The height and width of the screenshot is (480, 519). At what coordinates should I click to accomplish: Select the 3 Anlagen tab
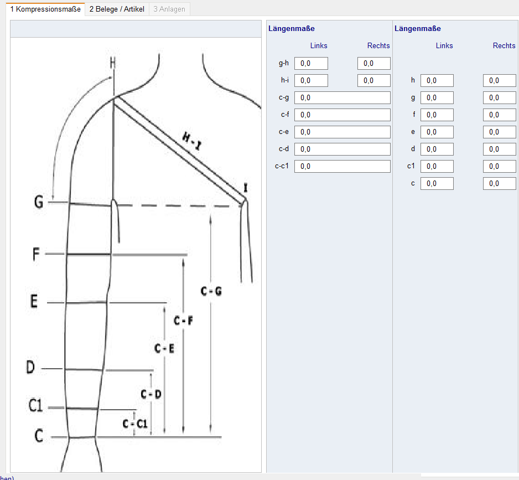[170, 9]
